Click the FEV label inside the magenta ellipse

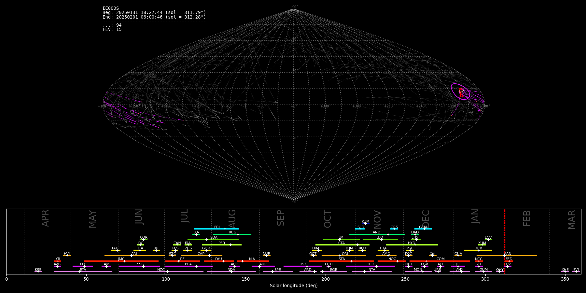pos(461,91)
